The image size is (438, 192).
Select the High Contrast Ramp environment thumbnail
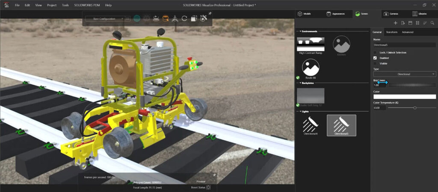tap(311, 44)
